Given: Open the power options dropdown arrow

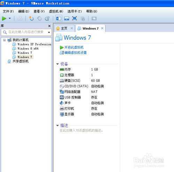Looking at the screenshot, I should (10, 18).
